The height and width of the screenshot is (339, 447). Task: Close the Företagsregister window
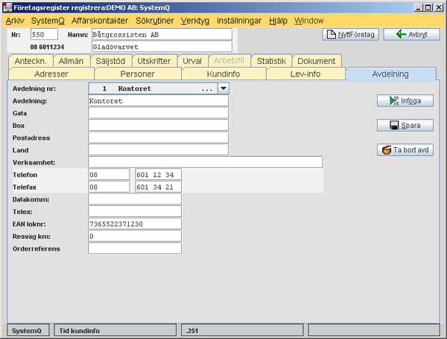(439, 7)
